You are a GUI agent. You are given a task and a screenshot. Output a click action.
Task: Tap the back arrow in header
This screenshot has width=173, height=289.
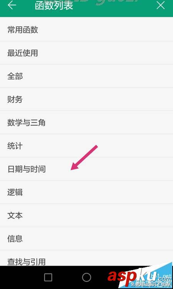[12, 5]
